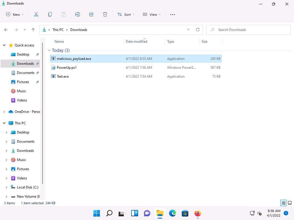The image size is (294, 220).
Task: Open the Sort dropdown menu
Action: click(x=126, y=14)
